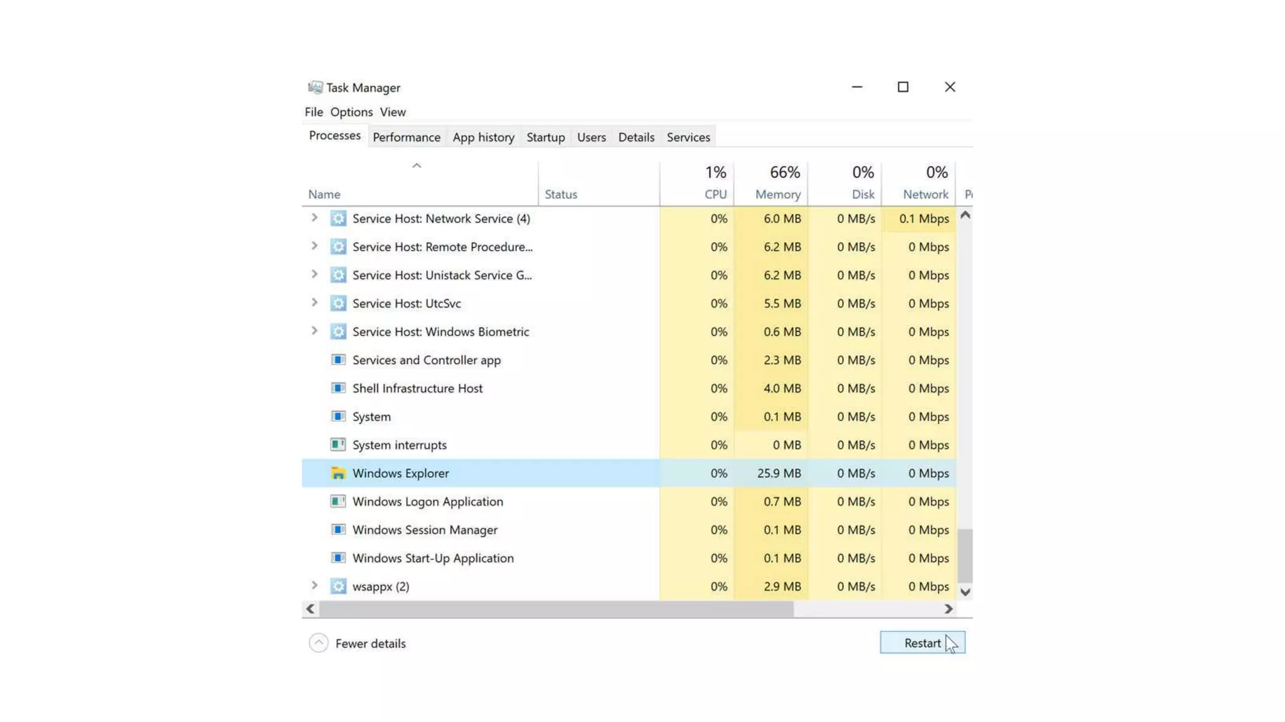Image resolution: width=1285 pixels, height=722 pixels.
Task: Collapse view with Fewer details circle icon
Action: point(319,643)
